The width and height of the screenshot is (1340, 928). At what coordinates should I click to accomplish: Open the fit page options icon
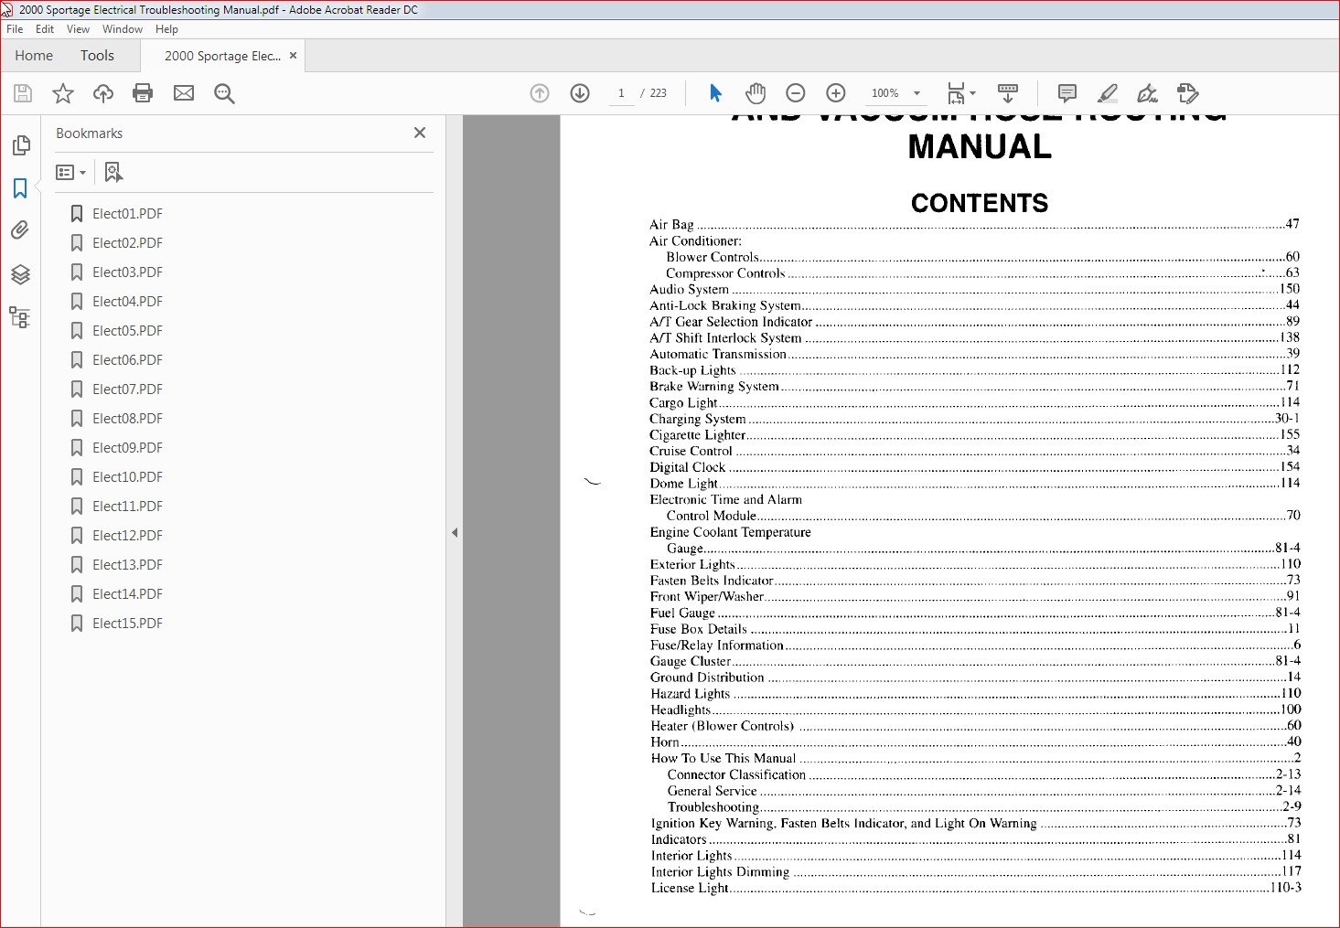coord(961,93)
